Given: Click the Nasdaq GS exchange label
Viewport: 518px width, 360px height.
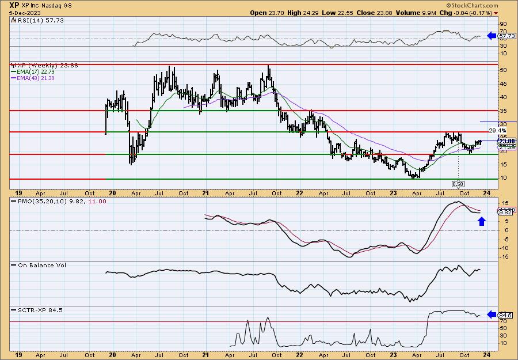Looking at the screenshot, I should [x=56, y=6].
